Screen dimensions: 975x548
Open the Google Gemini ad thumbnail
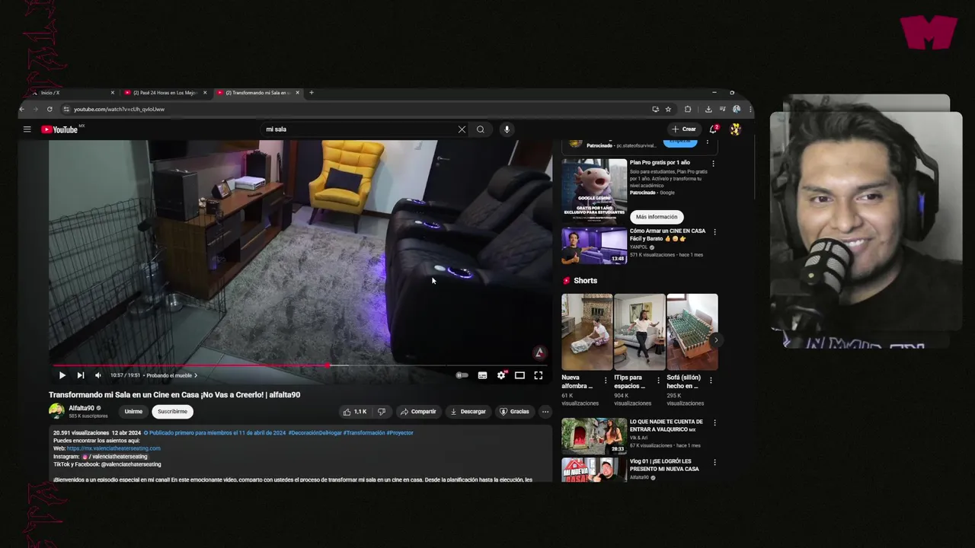point(594,190)
